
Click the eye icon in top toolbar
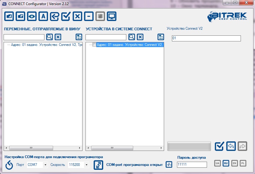(x=31, y=16)
